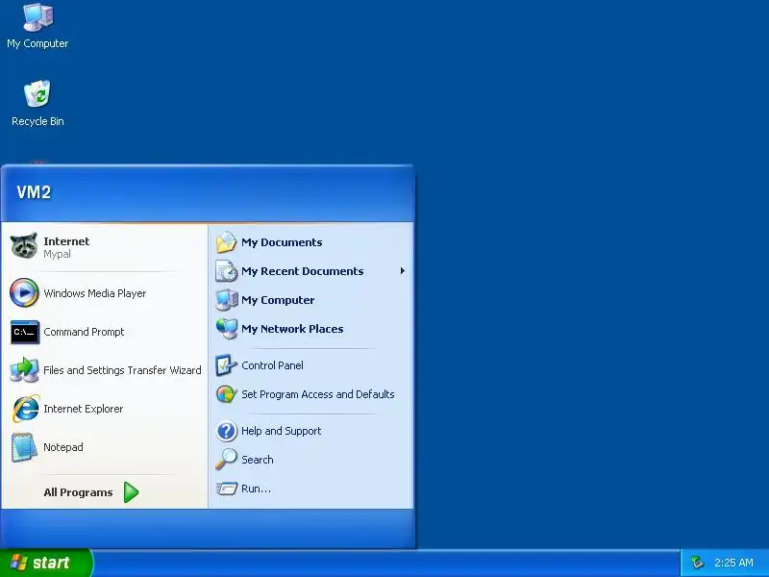Expand My Recent Documents submenu arrow
Screen dimensions: 769x577
tap(402, 271)
